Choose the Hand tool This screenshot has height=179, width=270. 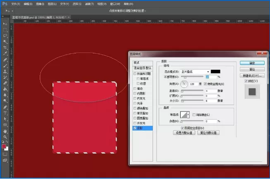(x=5, y=131)
